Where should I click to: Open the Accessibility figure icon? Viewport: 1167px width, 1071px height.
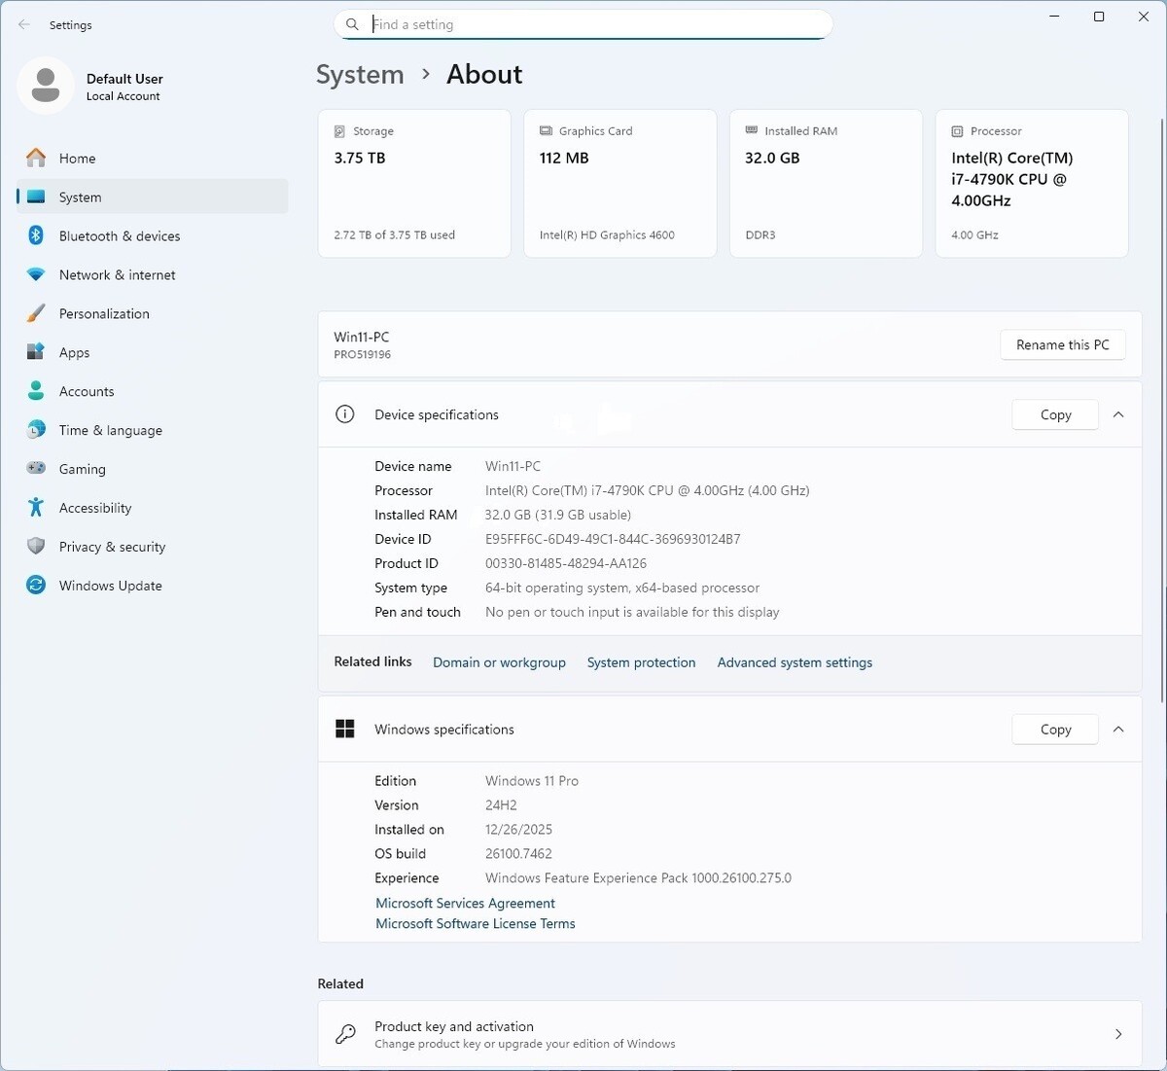(x=36, y=508)
